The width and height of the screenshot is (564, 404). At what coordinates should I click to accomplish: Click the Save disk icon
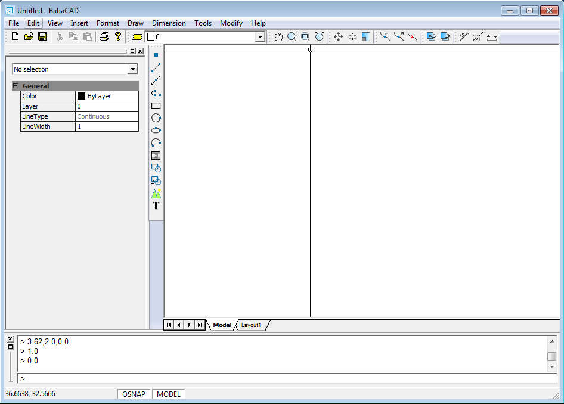pyautogui.click(x=42, y=37)
